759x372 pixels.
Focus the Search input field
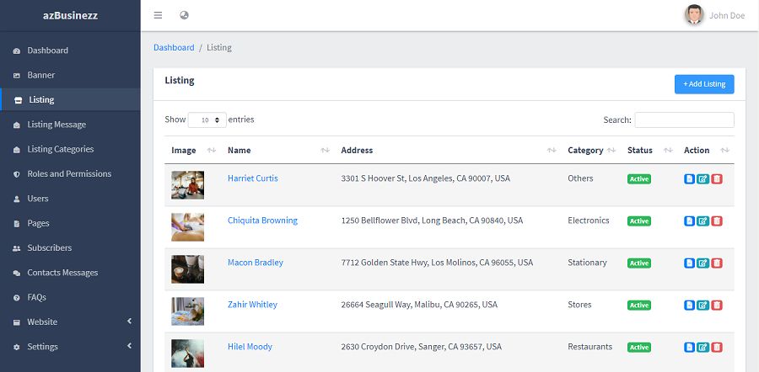pyautogui.click(x=684, y=120)
